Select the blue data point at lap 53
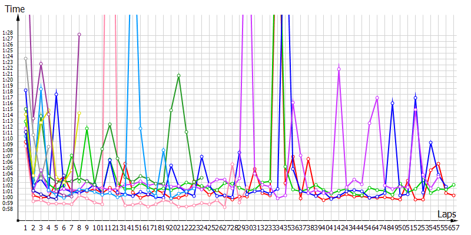Screen dimensions: 471x235 430,142
